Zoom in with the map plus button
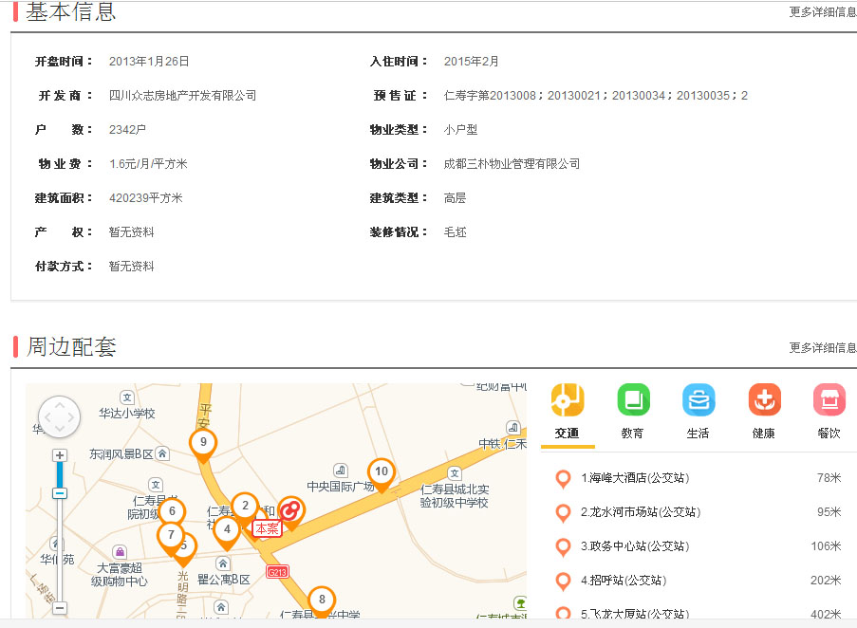Screen dimensions: 857x628 point(60,455)
